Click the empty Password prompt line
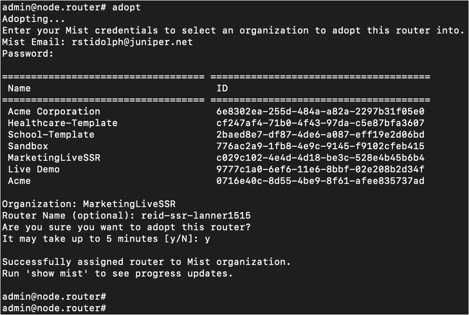This screenshot has height=315, width=469. click(28, 54)
